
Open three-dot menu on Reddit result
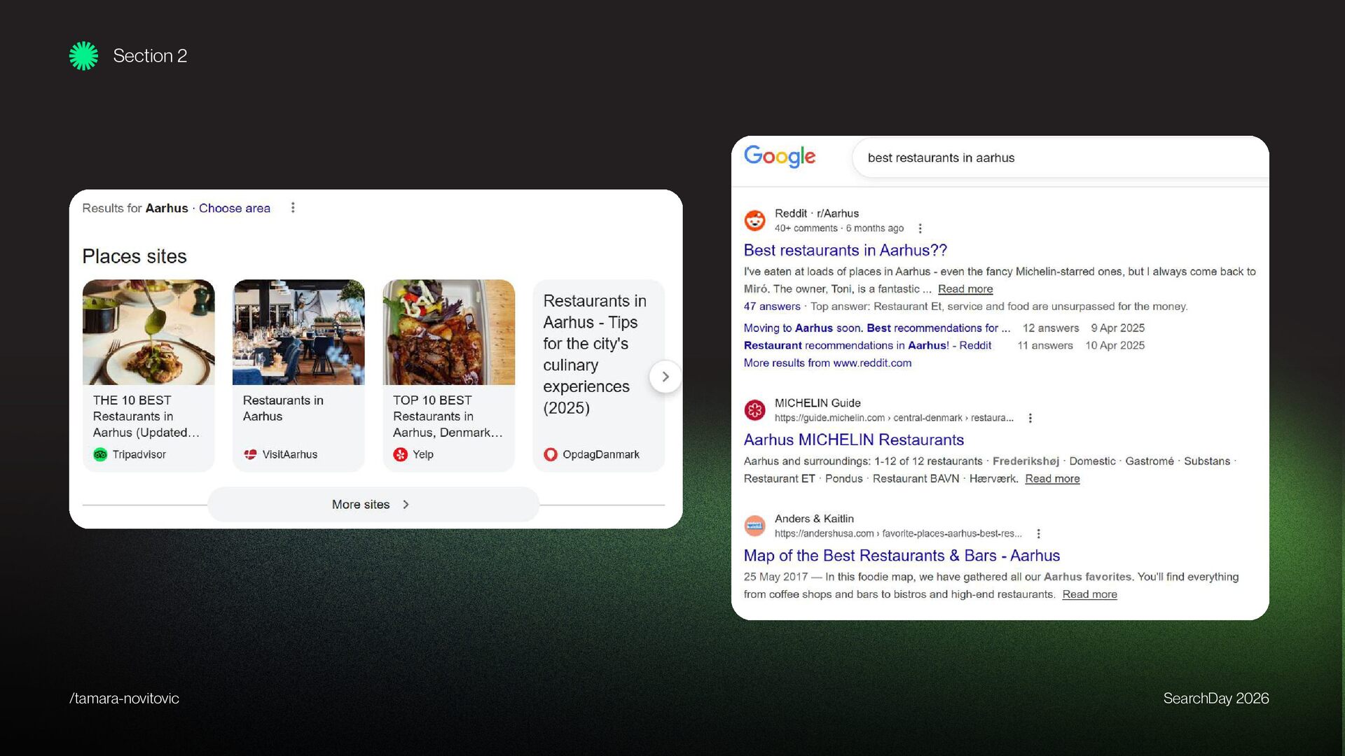click(920, 228)
